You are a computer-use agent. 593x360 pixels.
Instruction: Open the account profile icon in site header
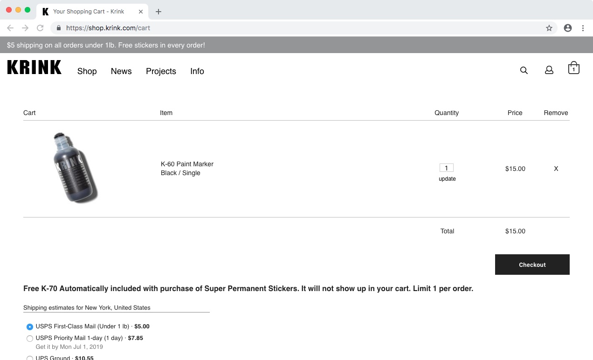click(x=549, y=70)
